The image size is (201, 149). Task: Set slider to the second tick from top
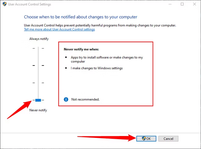38,66
